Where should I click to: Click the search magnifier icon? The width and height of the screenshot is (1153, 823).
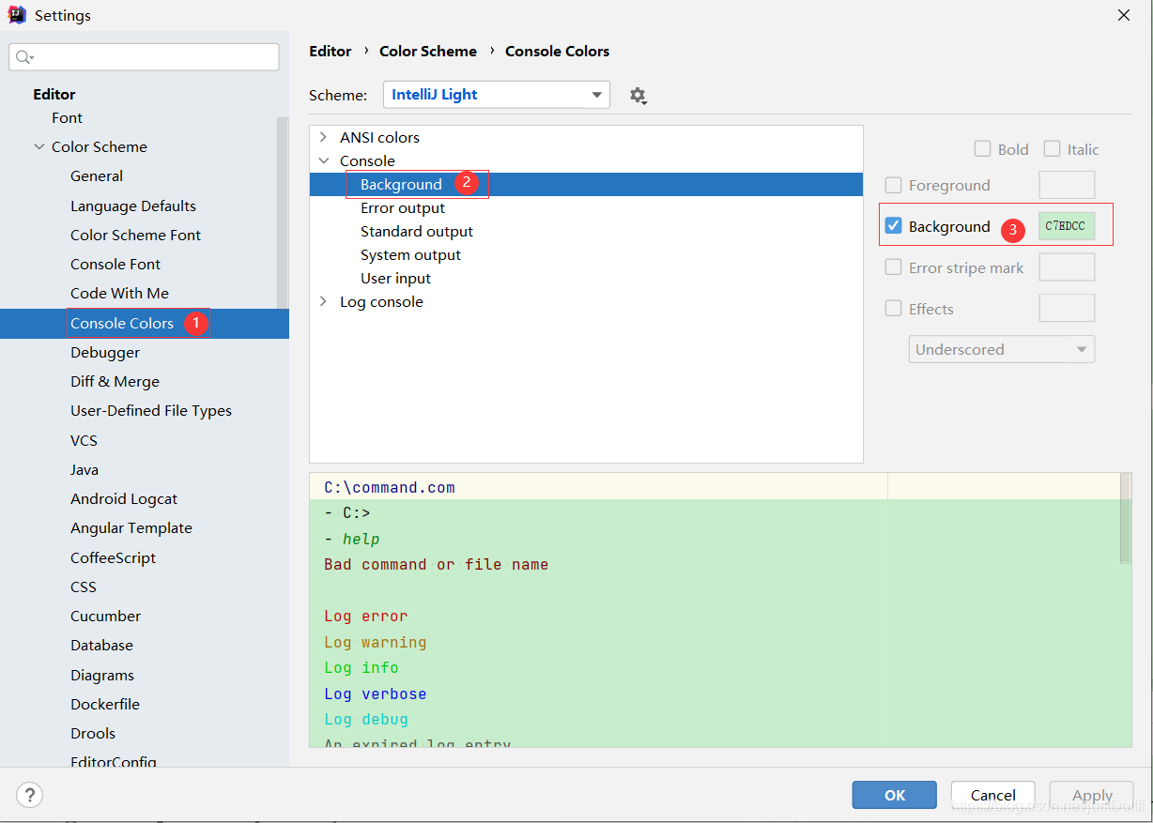coord(24,57)
